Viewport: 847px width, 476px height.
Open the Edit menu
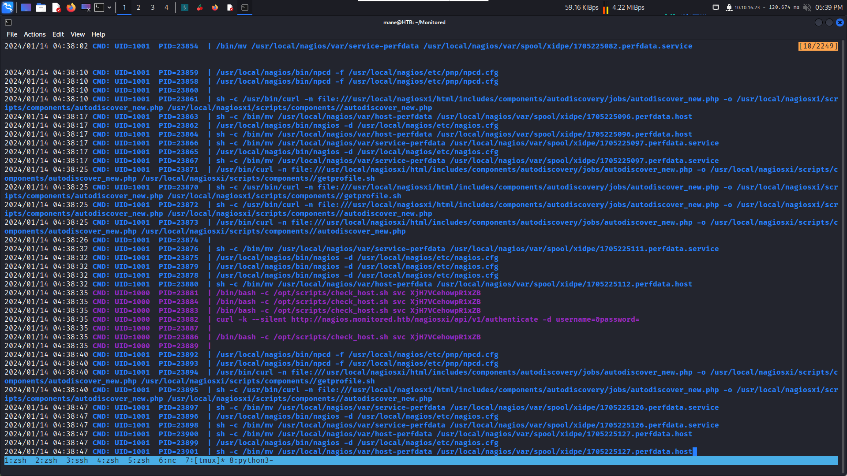click(x=58, y=34)
